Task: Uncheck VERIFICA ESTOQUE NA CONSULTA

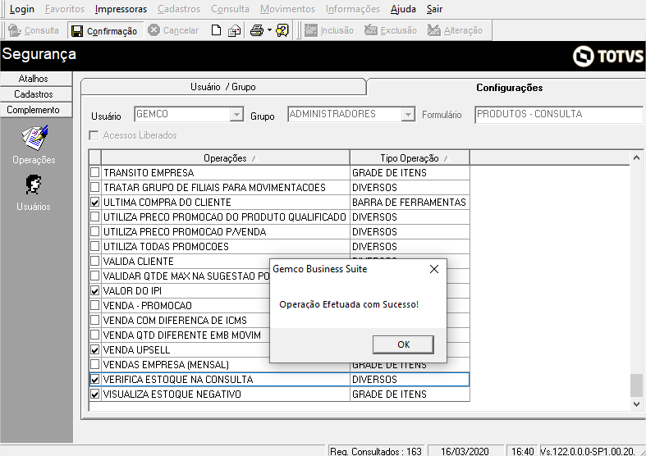Action: coord(94,379)
